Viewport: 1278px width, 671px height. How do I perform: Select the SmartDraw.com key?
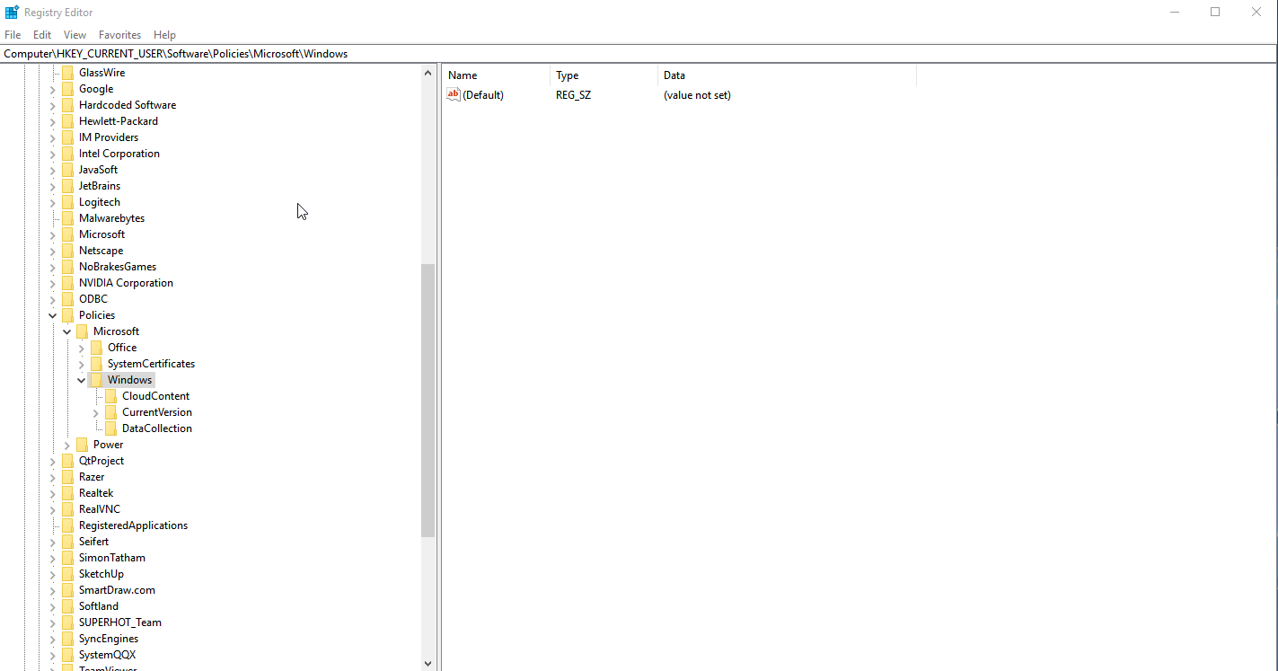point(117,590)
